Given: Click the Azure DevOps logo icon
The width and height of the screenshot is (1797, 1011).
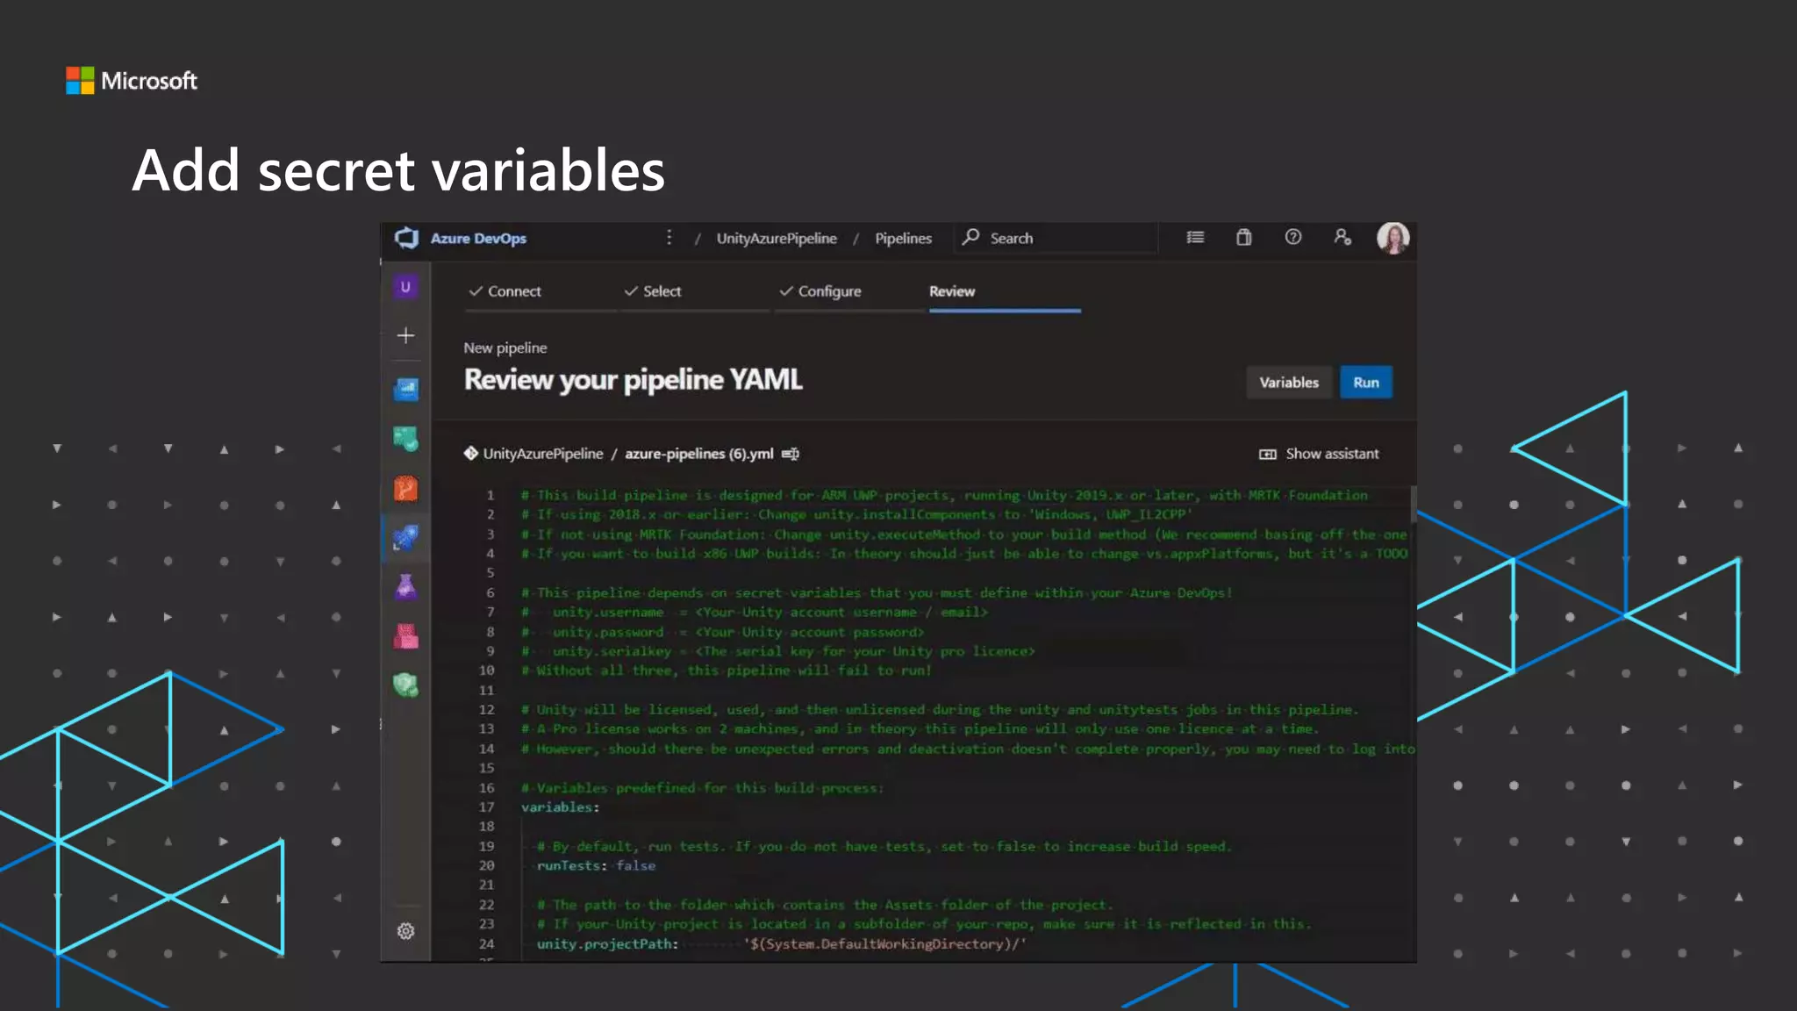Looking at the screenshot, I should coord(406,238).
